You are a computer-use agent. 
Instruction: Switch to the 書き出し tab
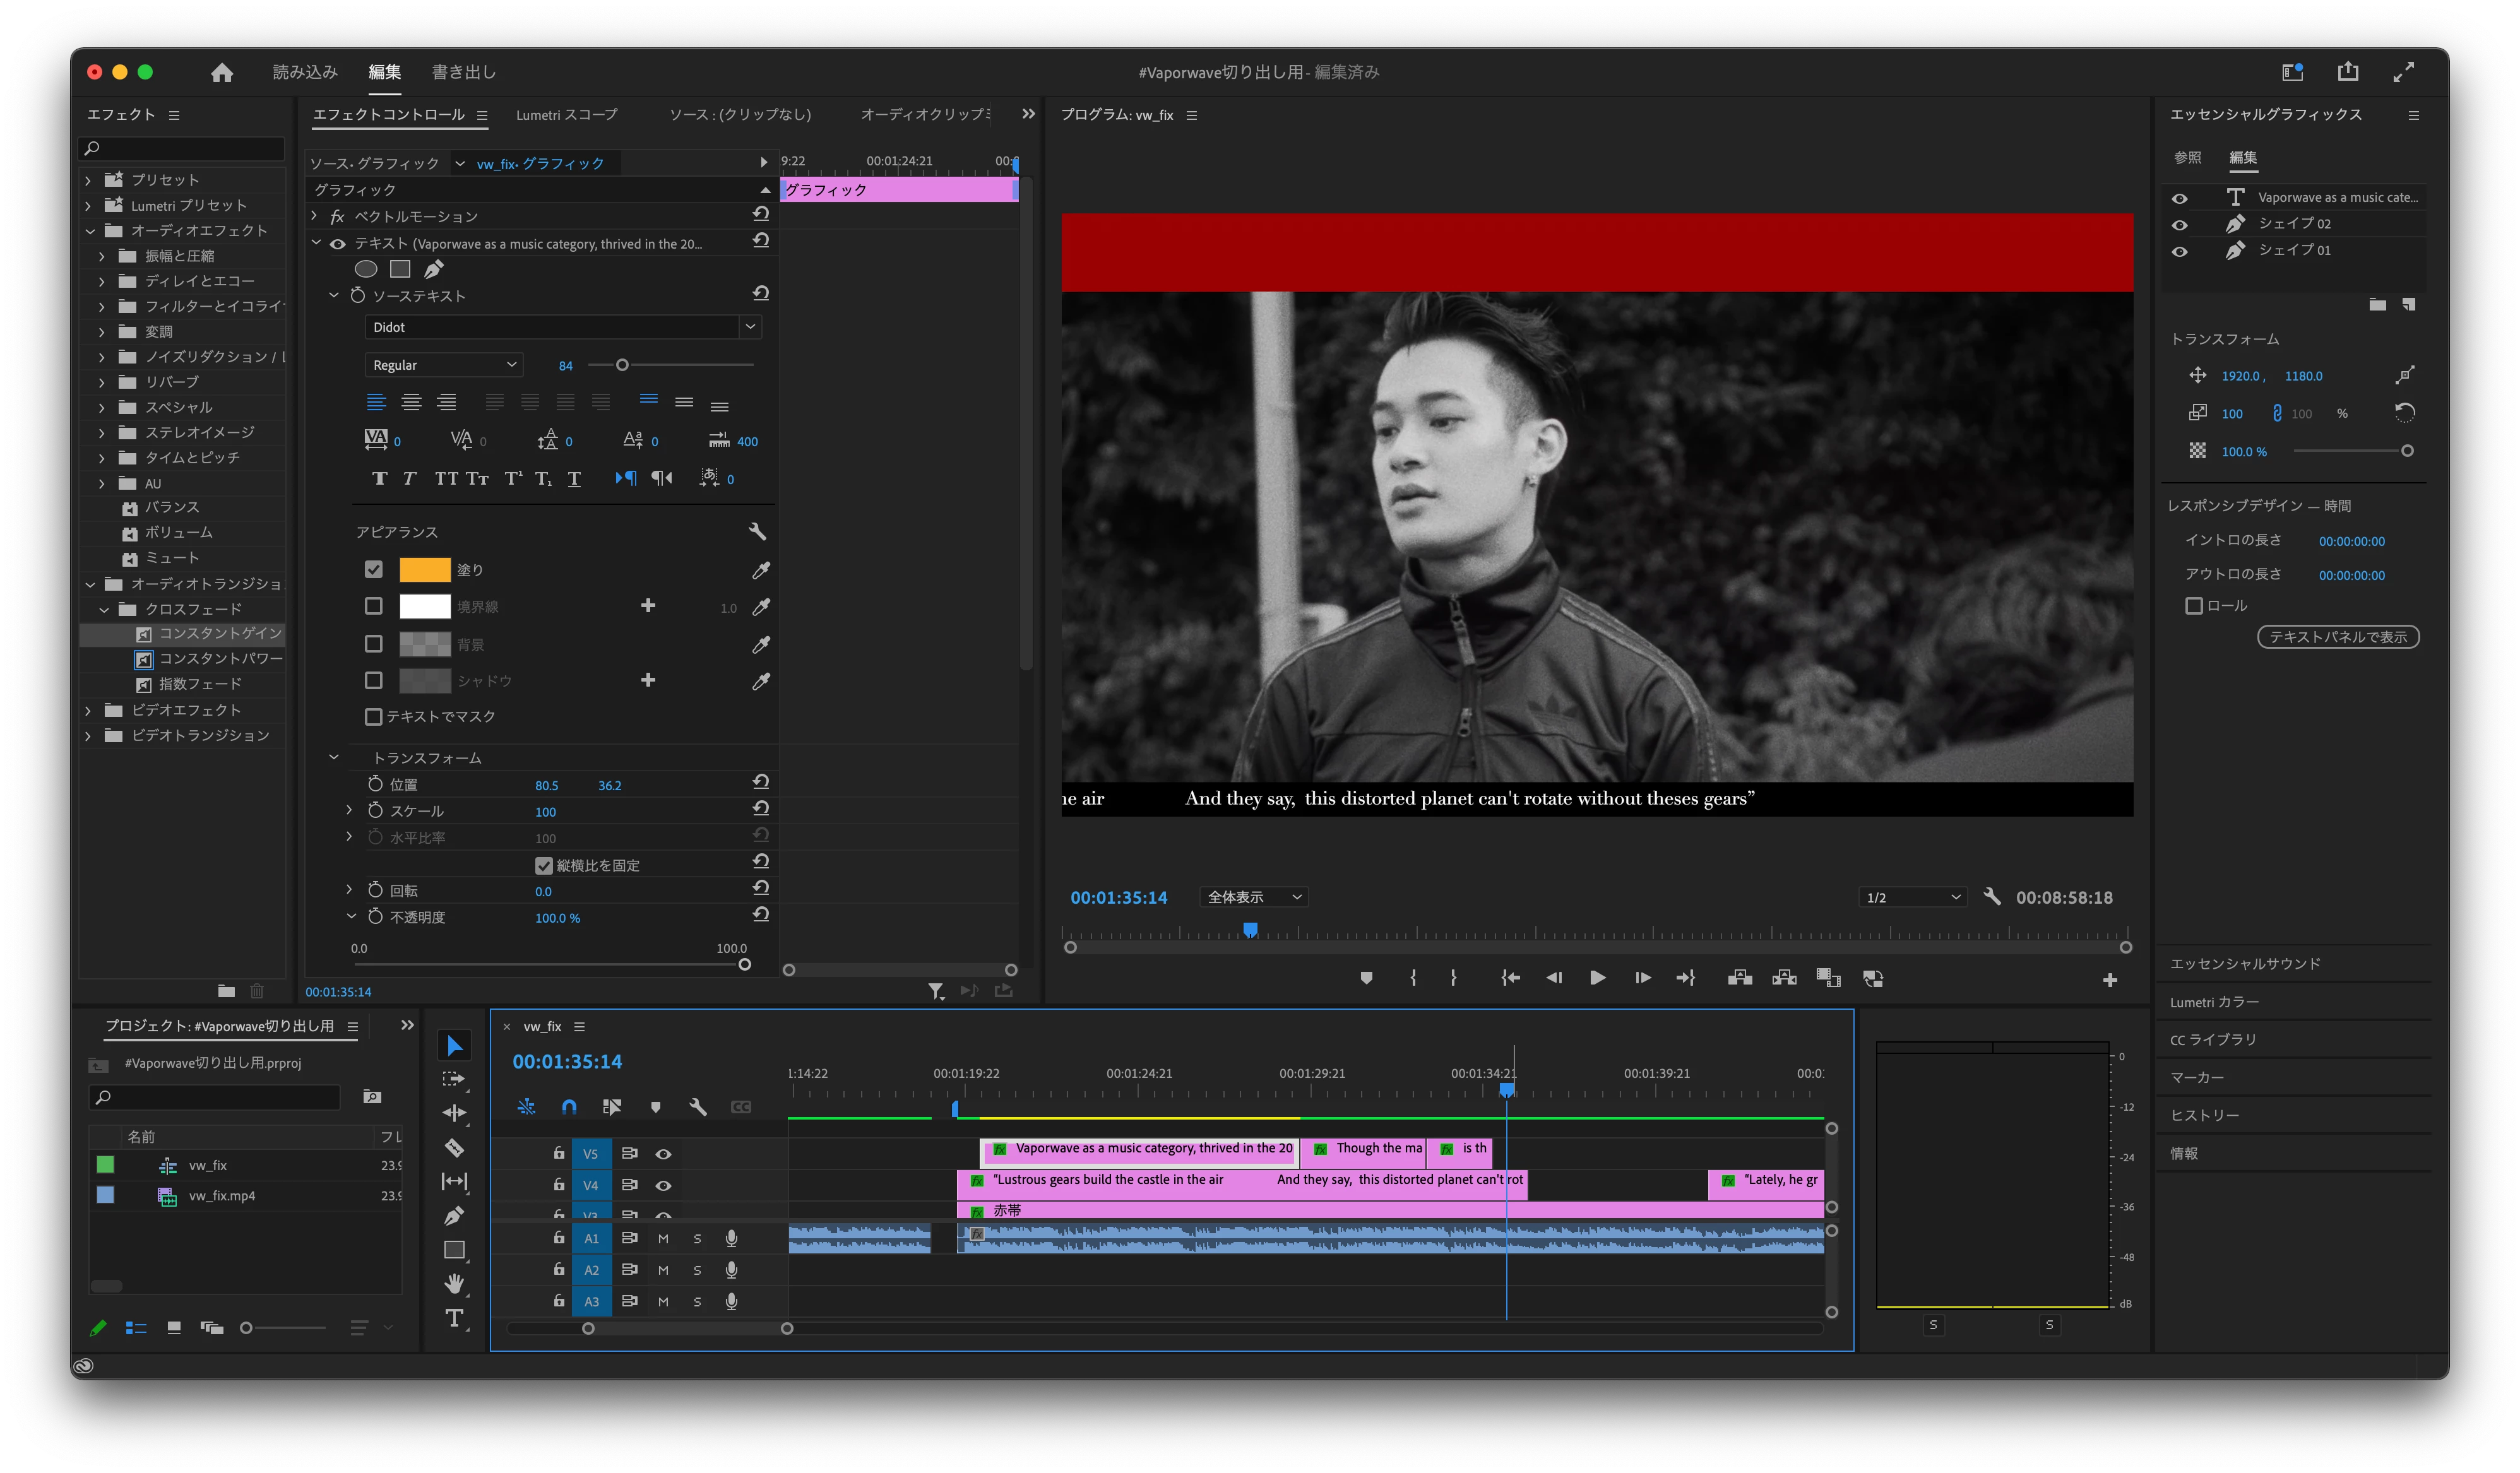tap(463, 72)
